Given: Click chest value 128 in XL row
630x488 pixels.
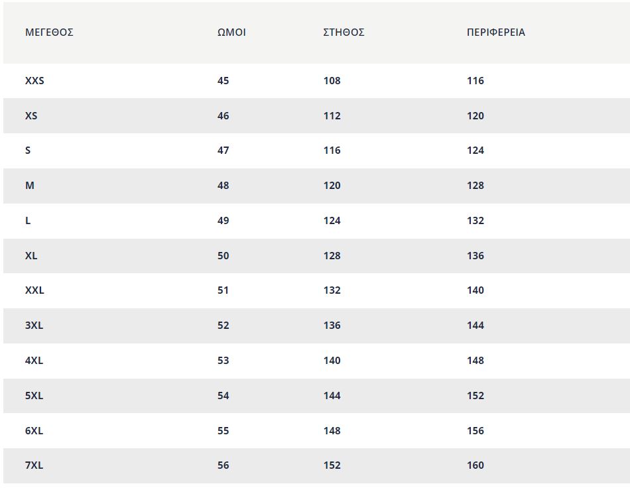Looking at the screenshot, I should click(x=332, y=255).
